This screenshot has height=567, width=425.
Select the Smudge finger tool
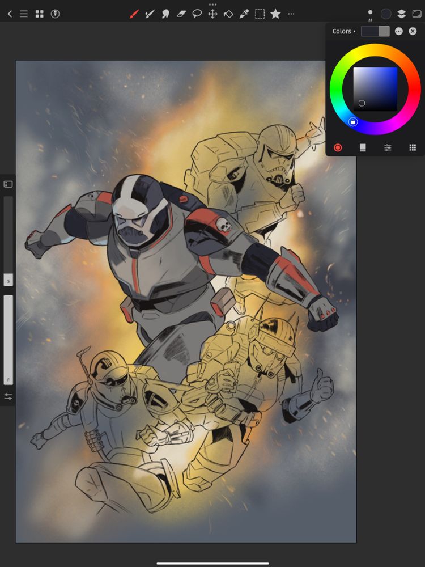coord(165,14)
